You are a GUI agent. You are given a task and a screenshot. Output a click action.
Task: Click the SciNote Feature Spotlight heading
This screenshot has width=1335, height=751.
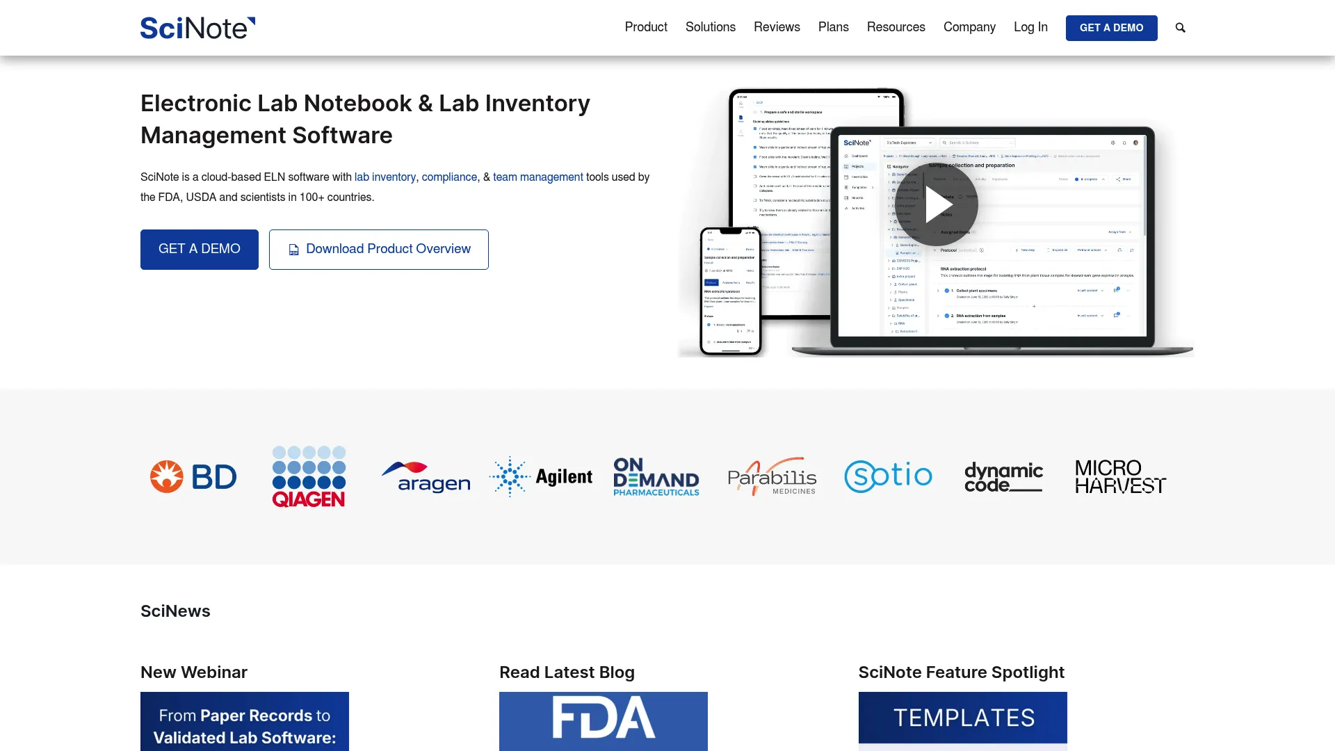point(962,672)
